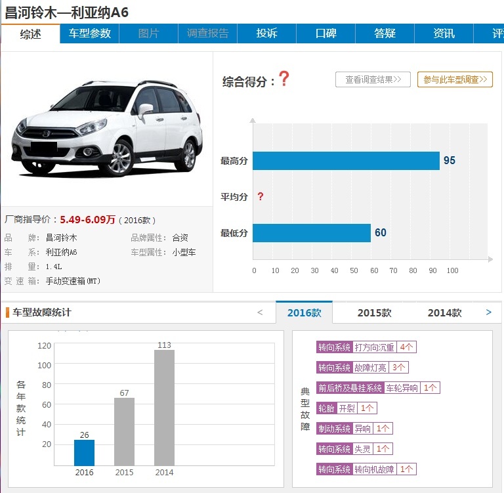Screen dimensions: 504x493
Task: Click fault tag 转向系统 转向机故障 1个
Action: tap(366, 469)
